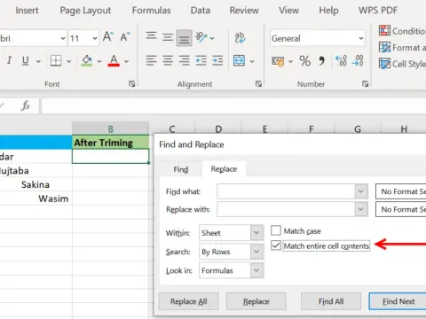This screenshot has height=319, width=426.
Task: Expand Merge & Center options arrow
Action: (252, 61)
